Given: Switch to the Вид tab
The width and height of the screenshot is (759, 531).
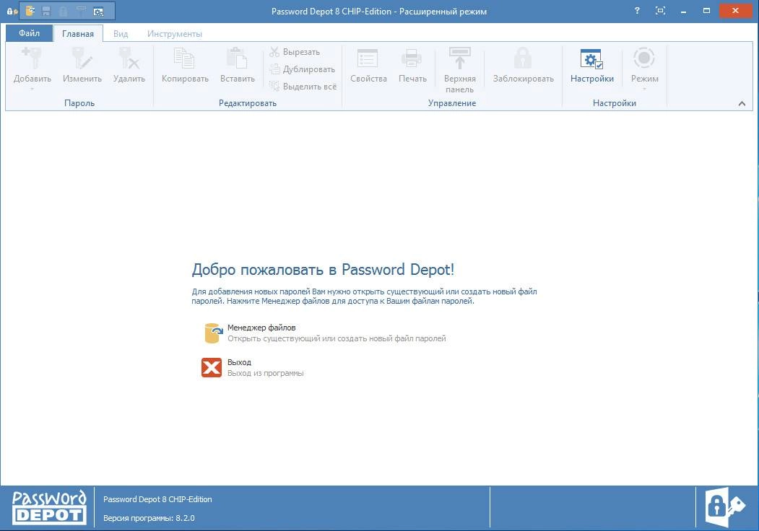Looking at the screenshot, I should [121, 34].
